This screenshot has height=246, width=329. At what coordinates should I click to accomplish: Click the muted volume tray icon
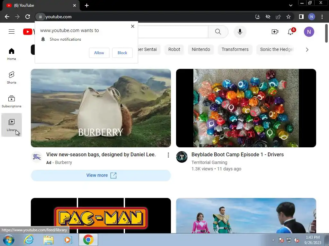(297, 240)
